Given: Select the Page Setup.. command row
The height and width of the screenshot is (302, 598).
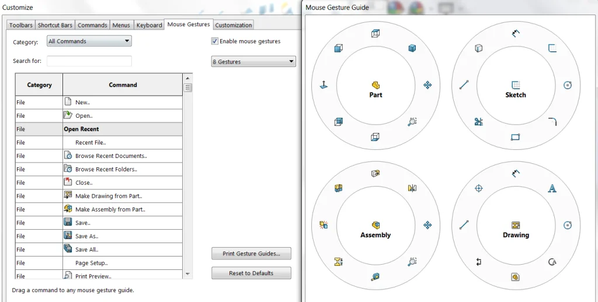Looking at the screenshot, I should (x=99, y=263).
